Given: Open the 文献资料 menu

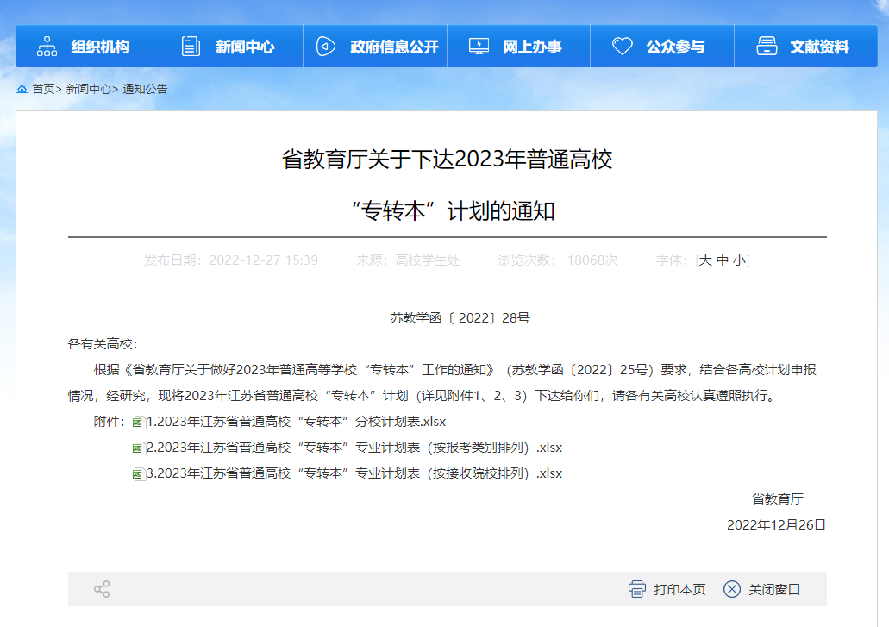Looking at the screenshot, I should pyautogui.click(x=805, y=47).
